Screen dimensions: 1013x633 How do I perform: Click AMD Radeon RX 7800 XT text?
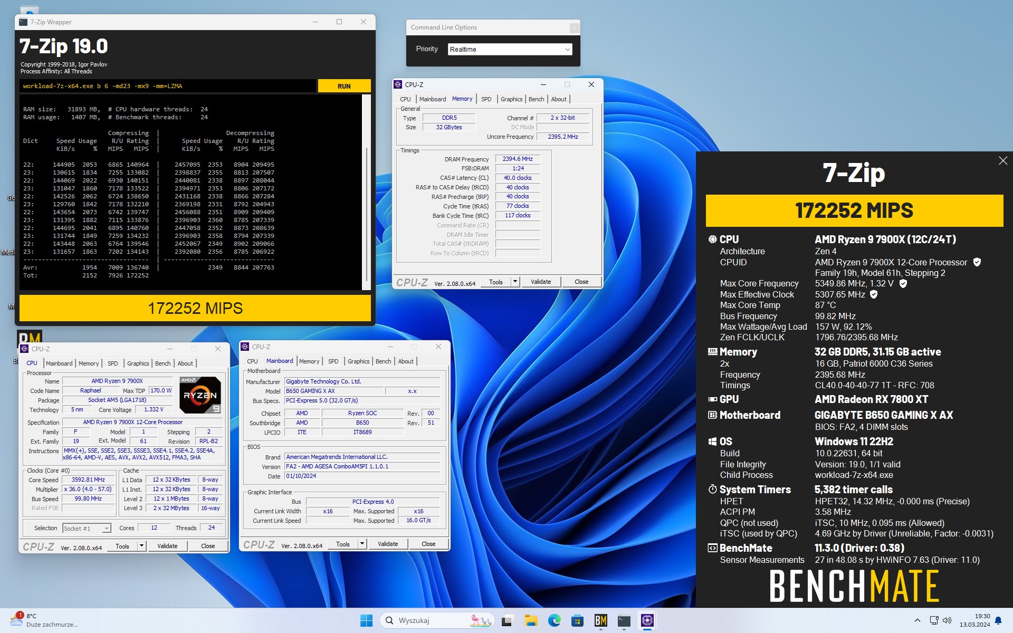[872, 399]
